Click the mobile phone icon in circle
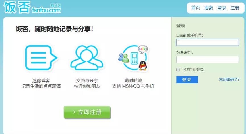 134,58
